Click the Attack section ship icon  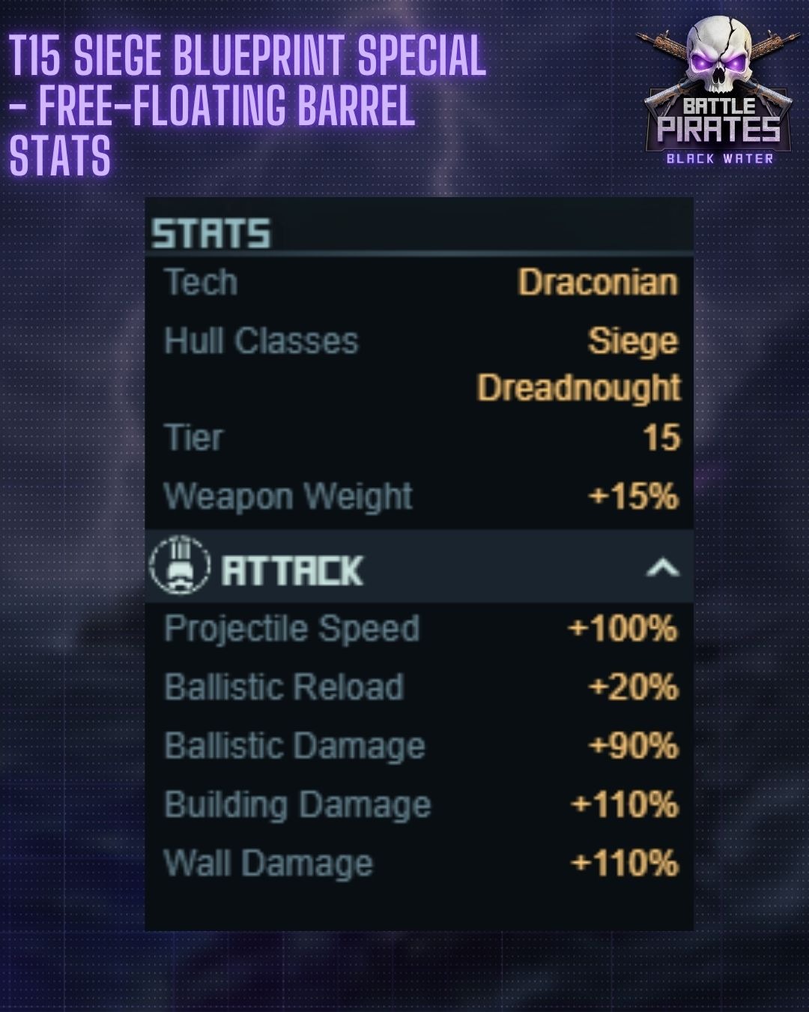pos(179,567)
